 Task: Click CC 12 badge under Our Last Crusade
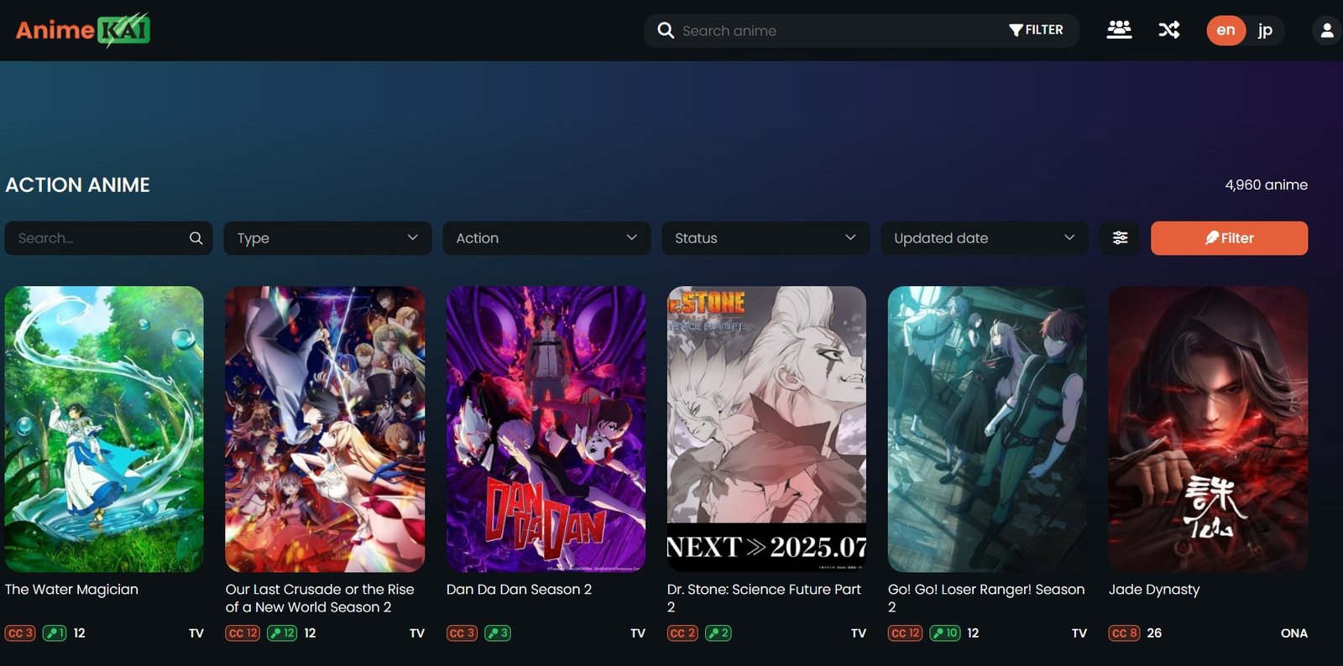pos(243,633)
